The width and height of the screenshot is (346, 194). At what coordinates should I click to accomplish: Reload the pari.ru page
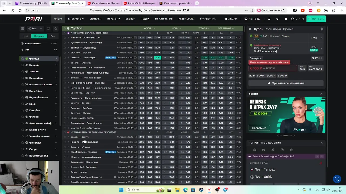tap(20, 11)
